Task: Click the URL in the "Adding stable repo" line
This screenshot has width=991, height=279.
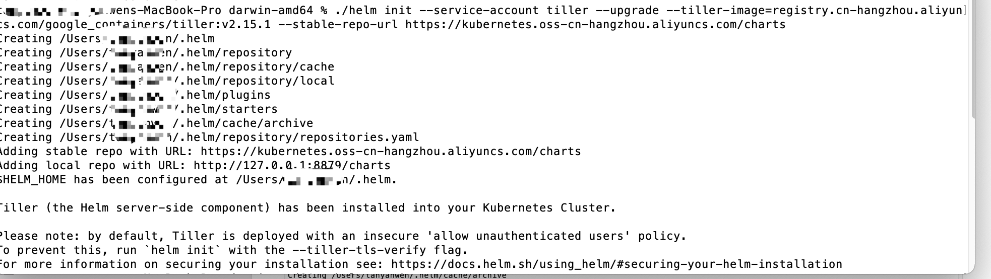Action: [x=391, y=152]
